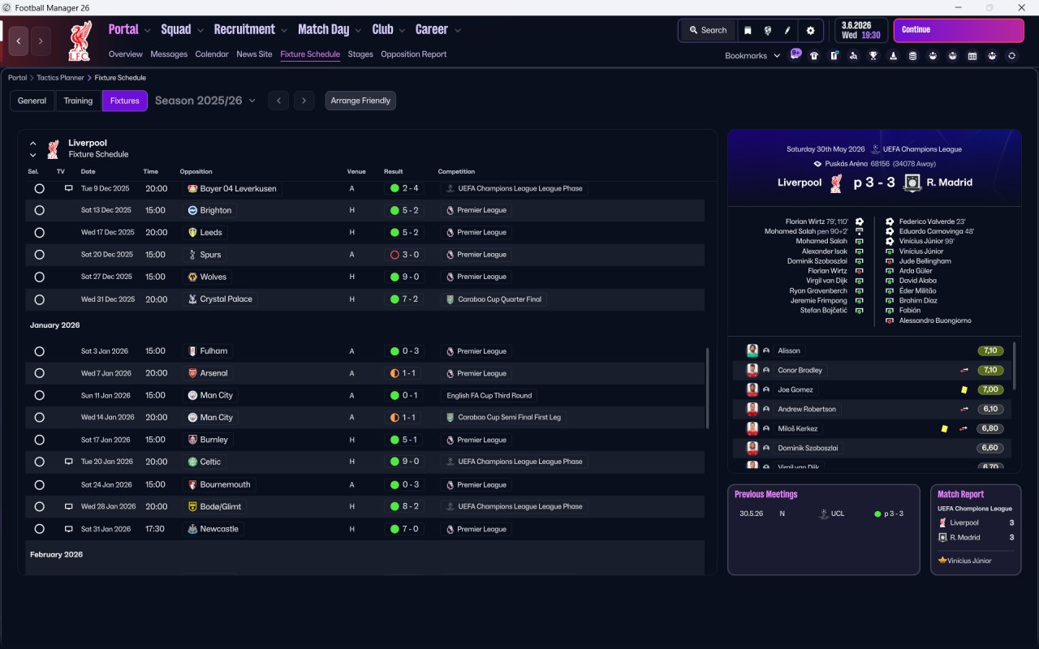Screen dimensions: 1039x649
Task: Switch to the Overview tab
Action: pos(126,54)
